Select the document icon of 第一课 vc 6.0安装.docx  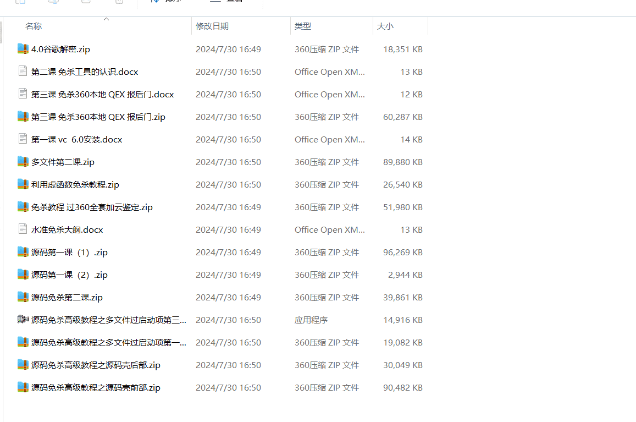23,139
